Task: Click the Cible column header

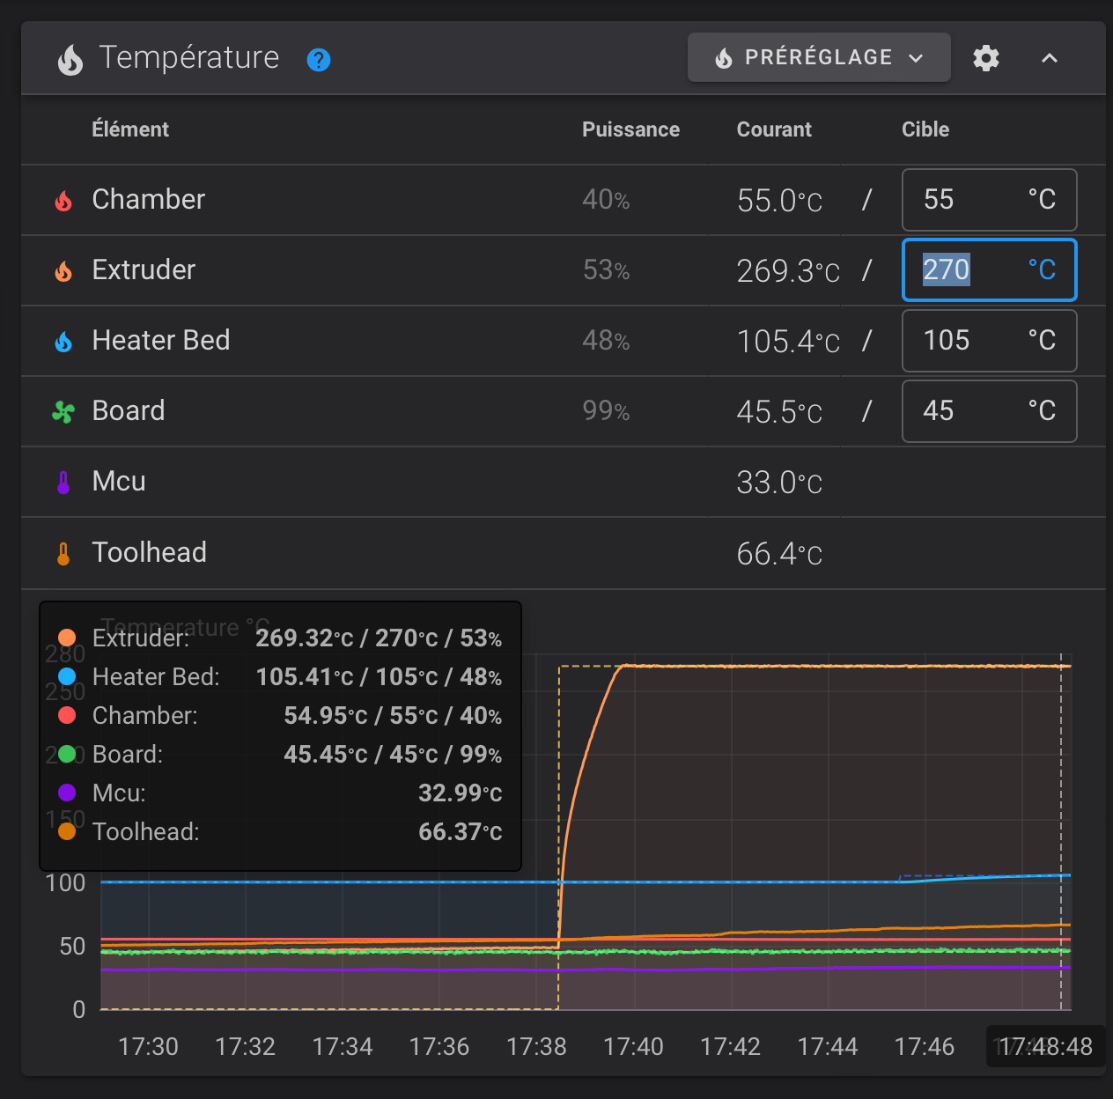Action: tap(925, 129)
